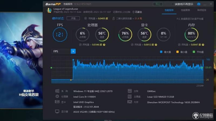Click the 120.65 average value label
This screenshot has height=121, width=216.
pyautogui.click(x=208, y=68)
